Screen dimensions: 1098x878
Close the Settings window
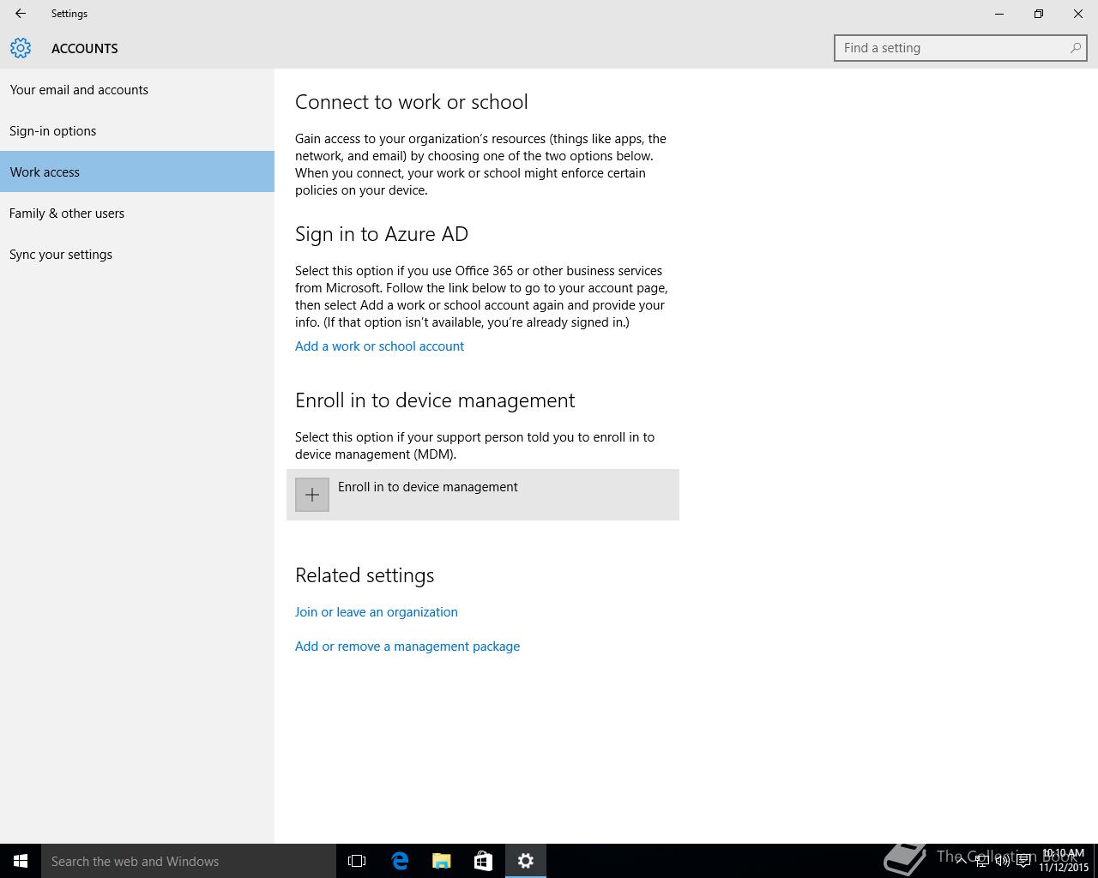1078,14
